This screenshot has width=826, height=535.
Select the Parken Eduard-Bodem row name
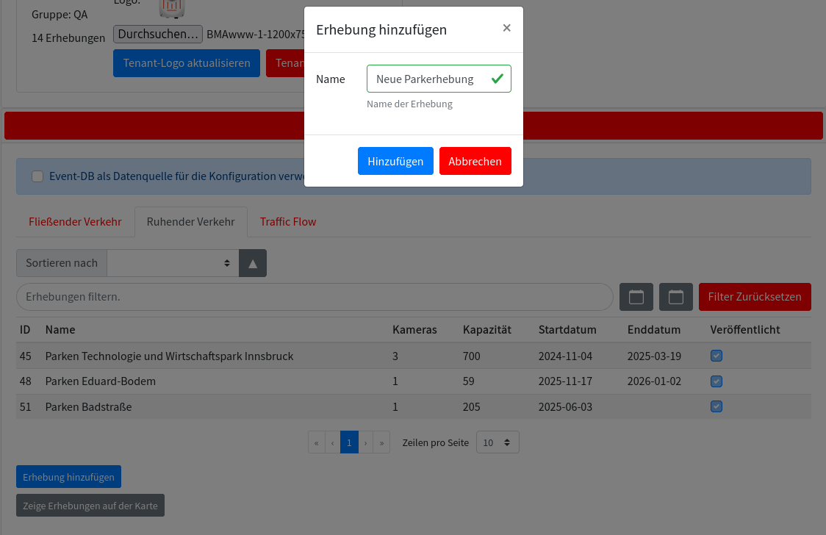point(101,381)
